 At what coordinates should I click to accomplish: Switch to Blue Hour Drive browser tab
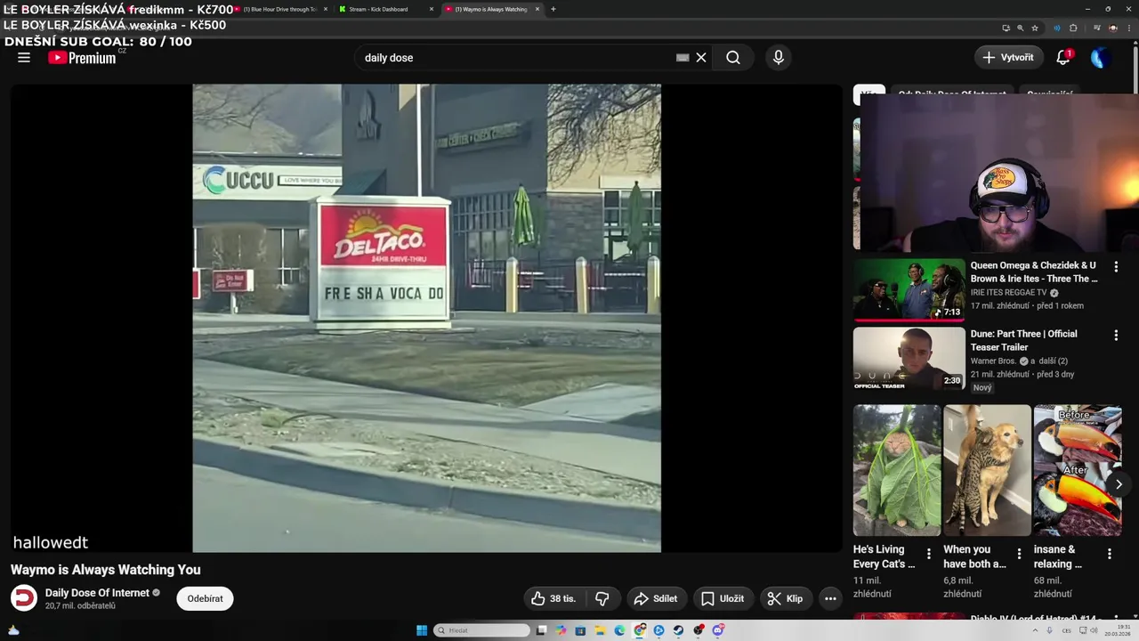pos(280,9)
